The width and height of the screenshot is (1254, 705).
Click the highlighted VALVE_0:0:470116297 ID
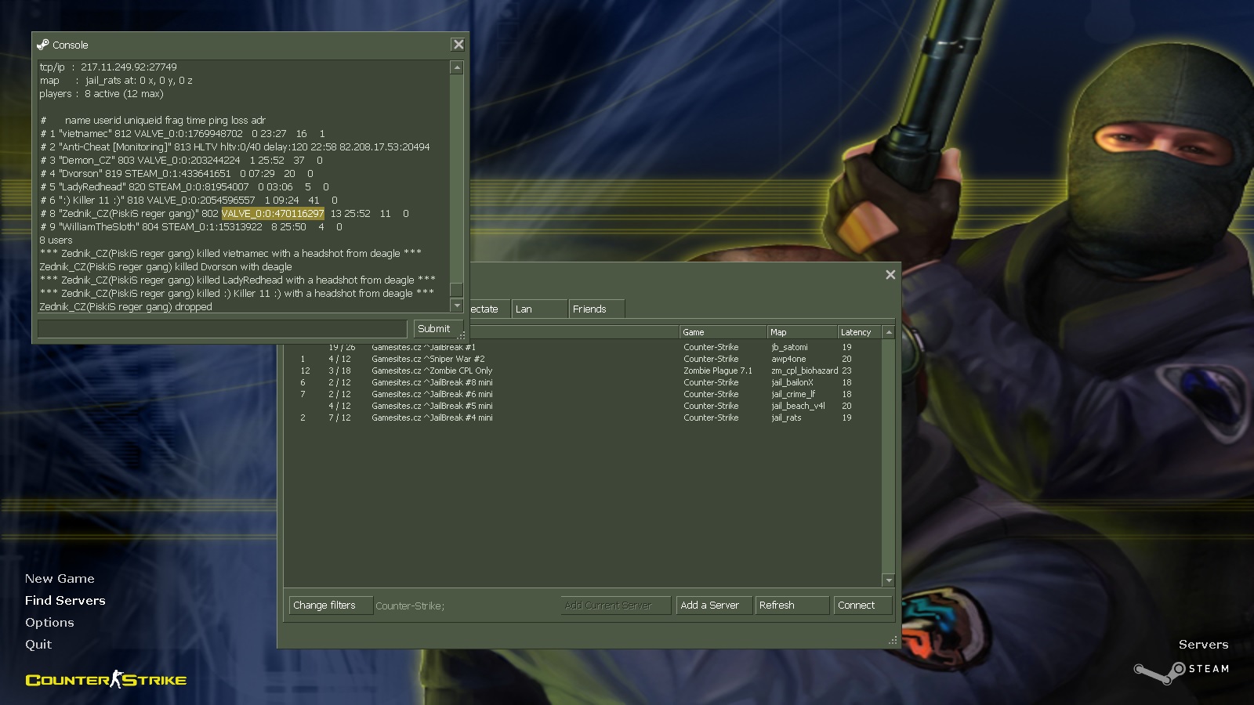[x=273, y=213]
